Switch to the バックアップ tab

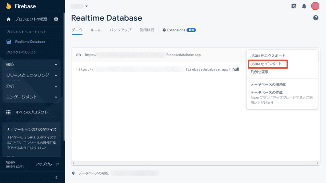[120, 30]
